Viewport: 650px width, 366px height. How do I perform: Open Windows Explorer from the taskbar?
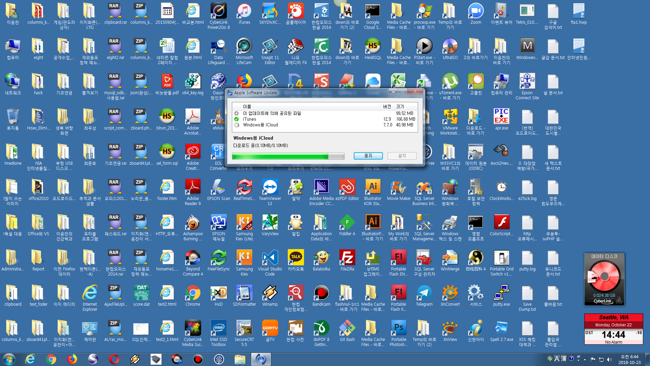(x=240, y=359)
